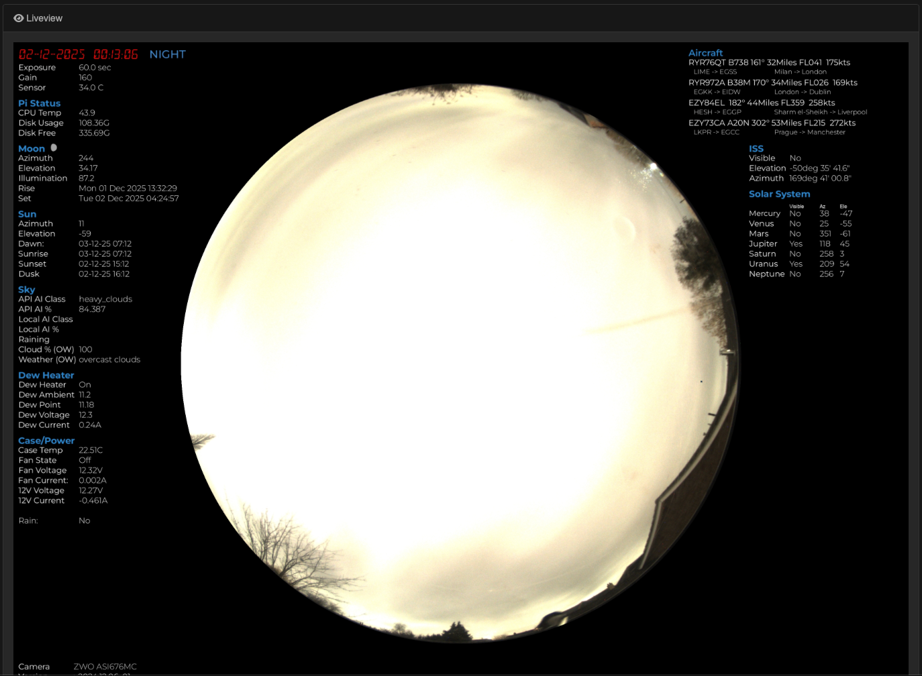
Task: Select the Sun section heading
Action: coord(27,214)
